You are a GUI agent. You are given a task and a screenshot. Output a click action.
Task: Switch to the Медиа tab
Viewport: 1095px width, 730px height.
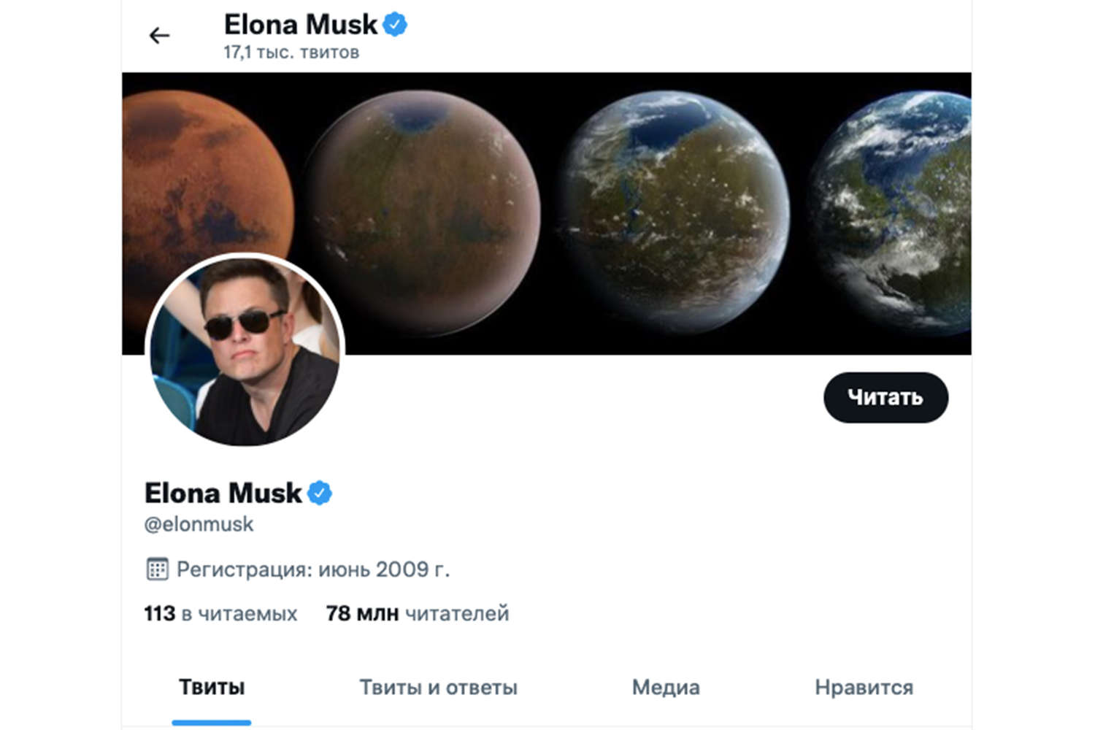pos(666,687)
